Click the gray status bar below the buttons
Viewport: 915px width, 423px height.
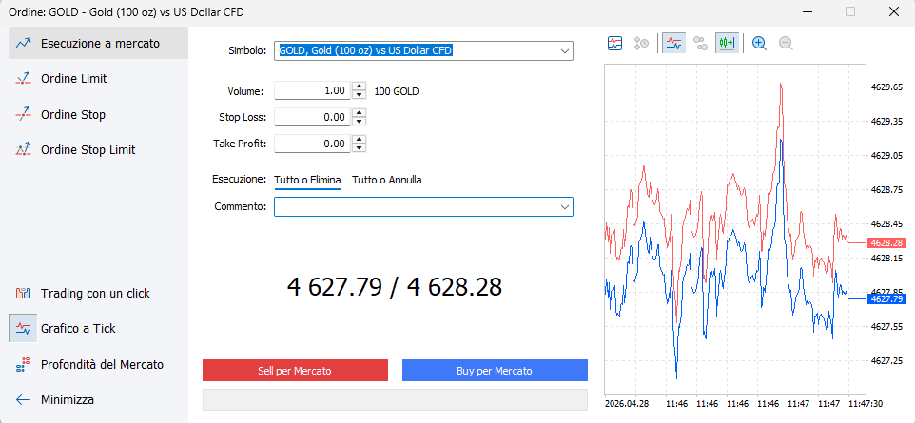(x=395, y=400)
